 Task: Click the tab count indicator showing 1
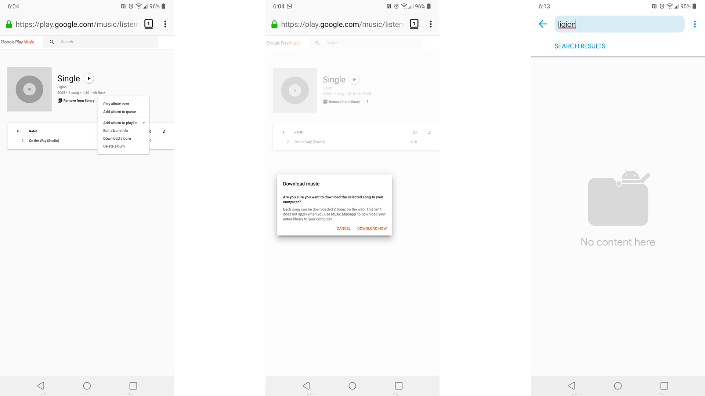[149, 23]
